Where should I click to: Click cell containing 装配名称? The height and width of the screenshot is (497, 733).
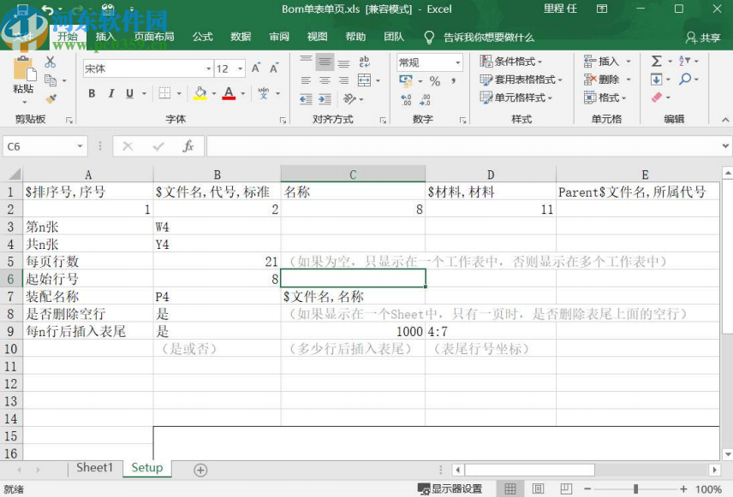click(x=88, y=296)
